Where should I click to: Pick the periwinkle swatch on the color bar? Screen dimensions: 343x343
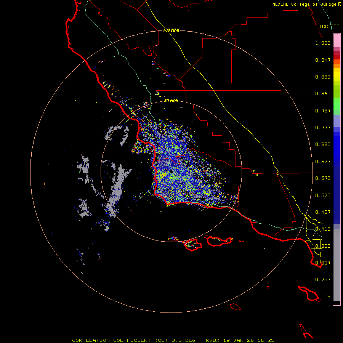click(337, 121)
